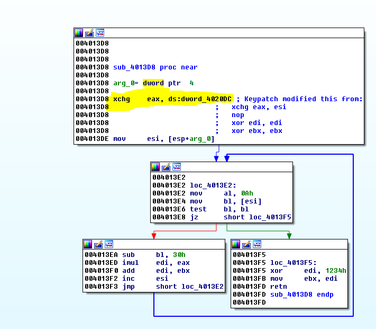Viewport: 376px width, 329px height.
Task: Select the 1234h constant in xor instruction
Action: (336, 271)
